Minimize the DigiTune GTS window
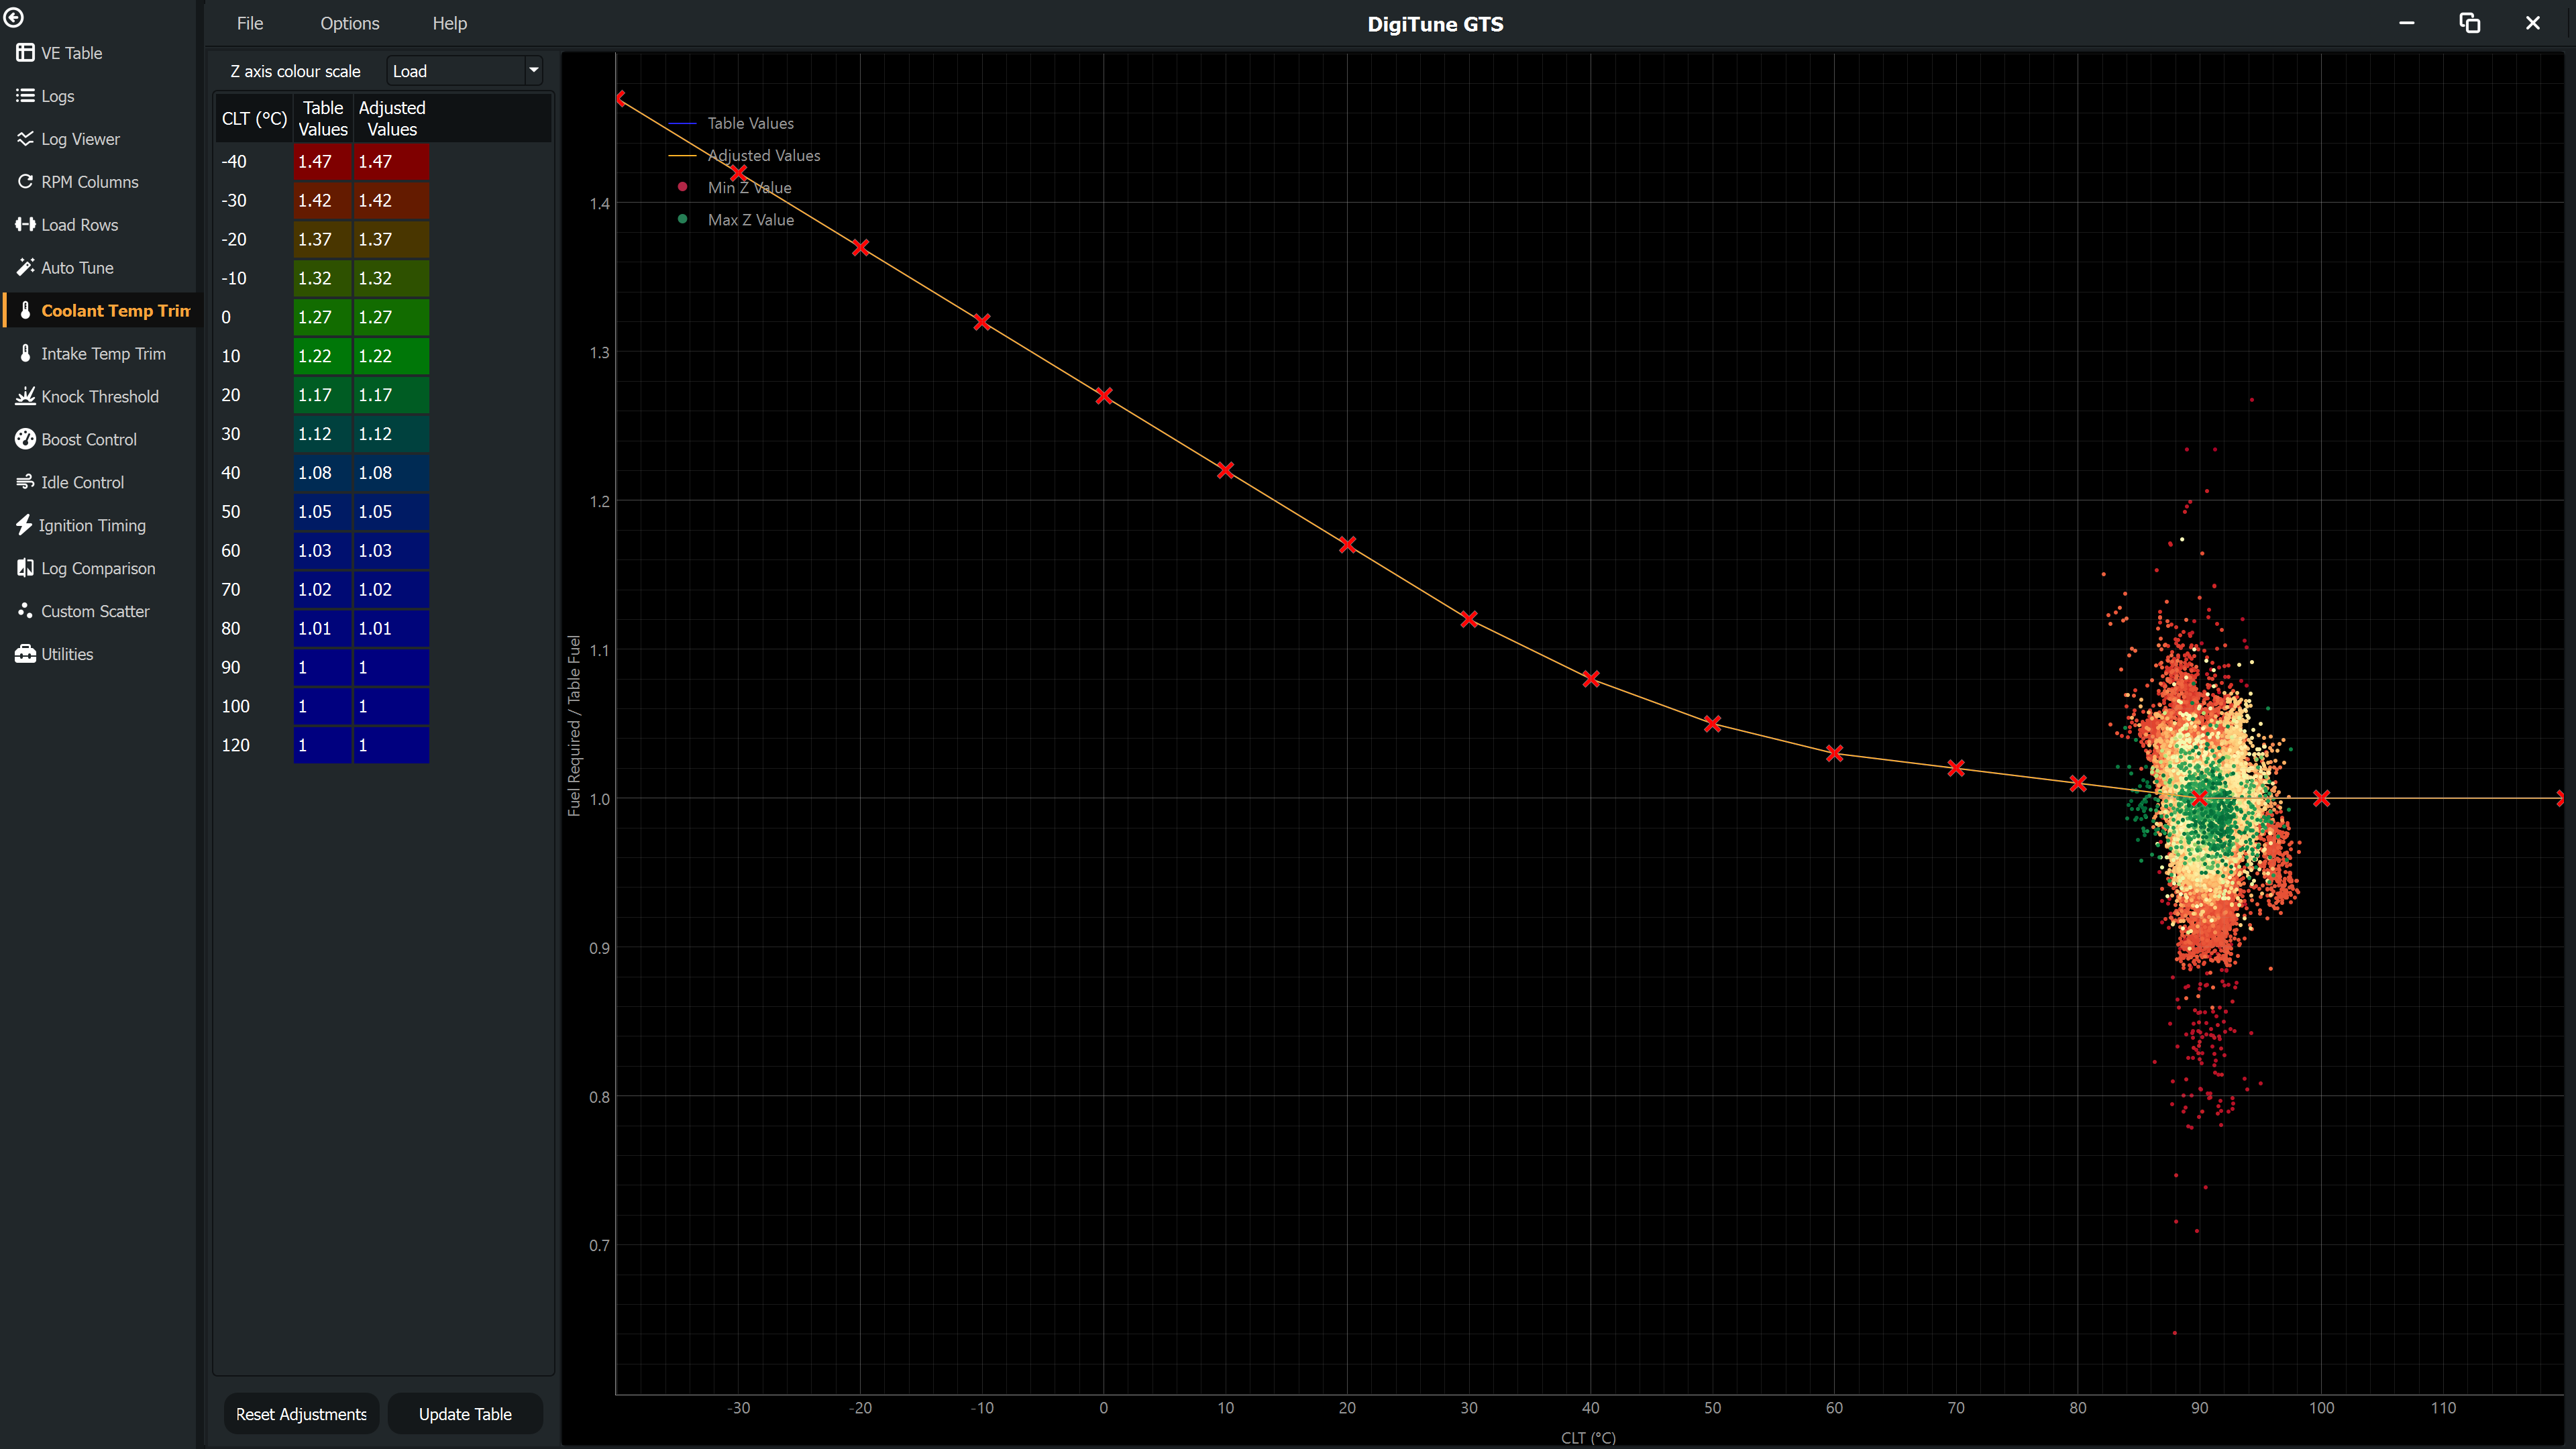Viewport: 2576px width, 1449px height. [x=2406, y=23]
